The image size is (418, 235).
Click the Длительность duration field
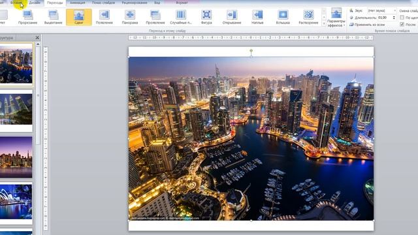coord(385,18)
